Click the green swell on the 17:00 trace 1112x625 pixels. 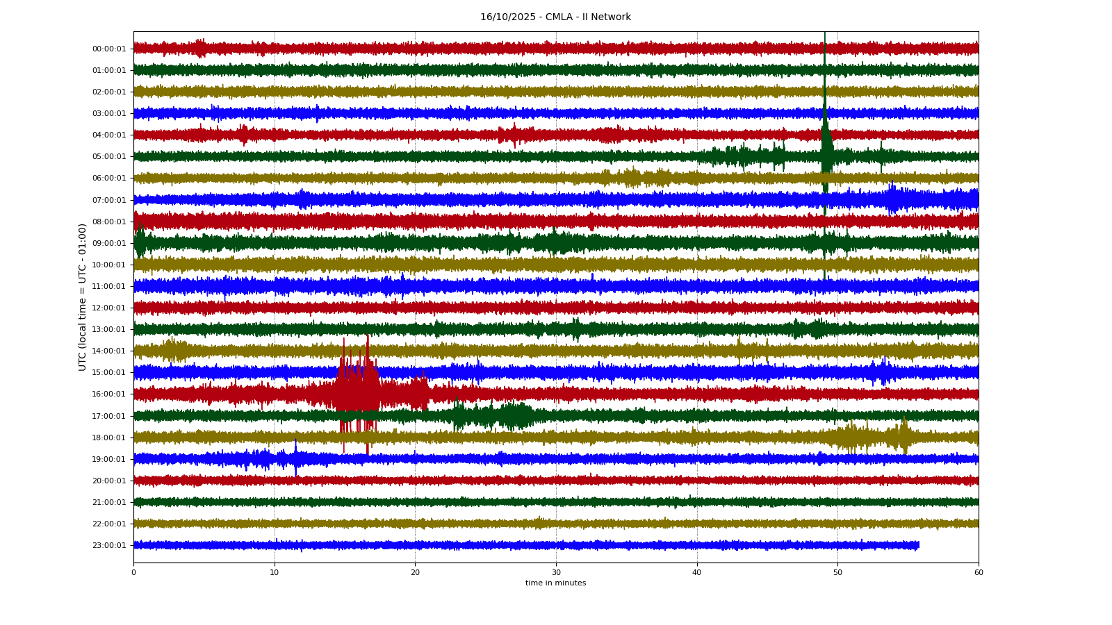pyautogui.click(x=514, y=415)
